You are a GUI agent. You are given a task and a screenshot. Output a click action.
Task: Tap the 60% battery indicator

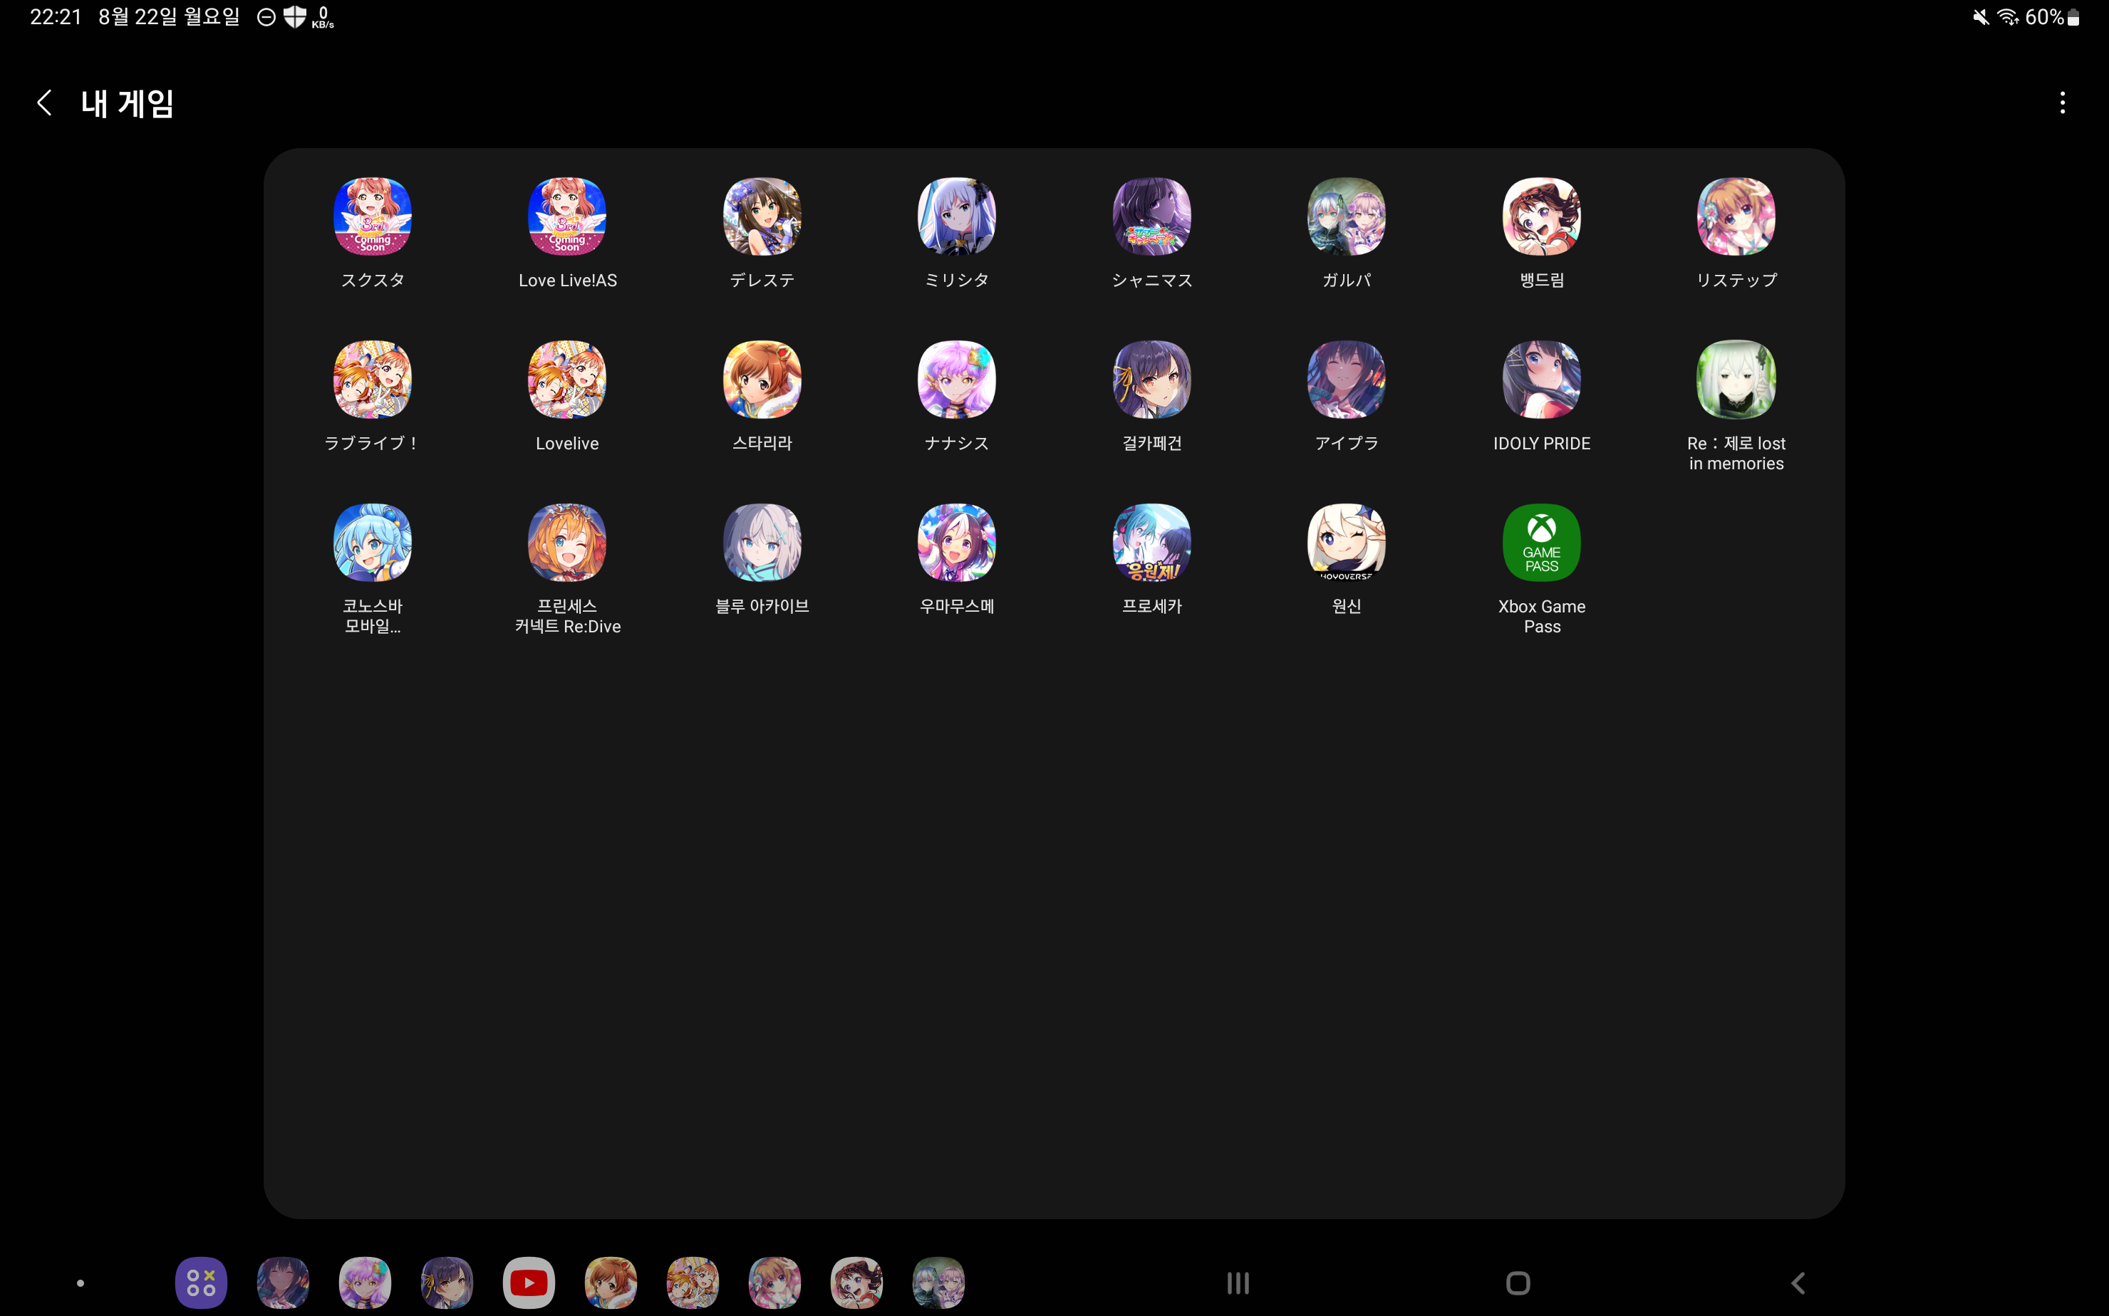pos(2053,17)
